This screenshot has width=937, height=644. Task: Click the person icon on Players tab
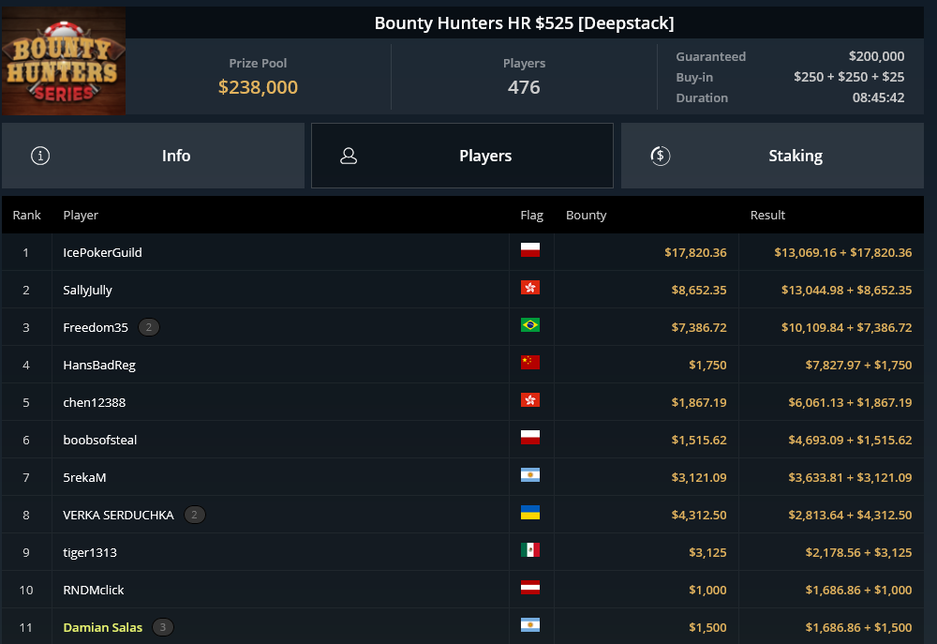point(349,156)
